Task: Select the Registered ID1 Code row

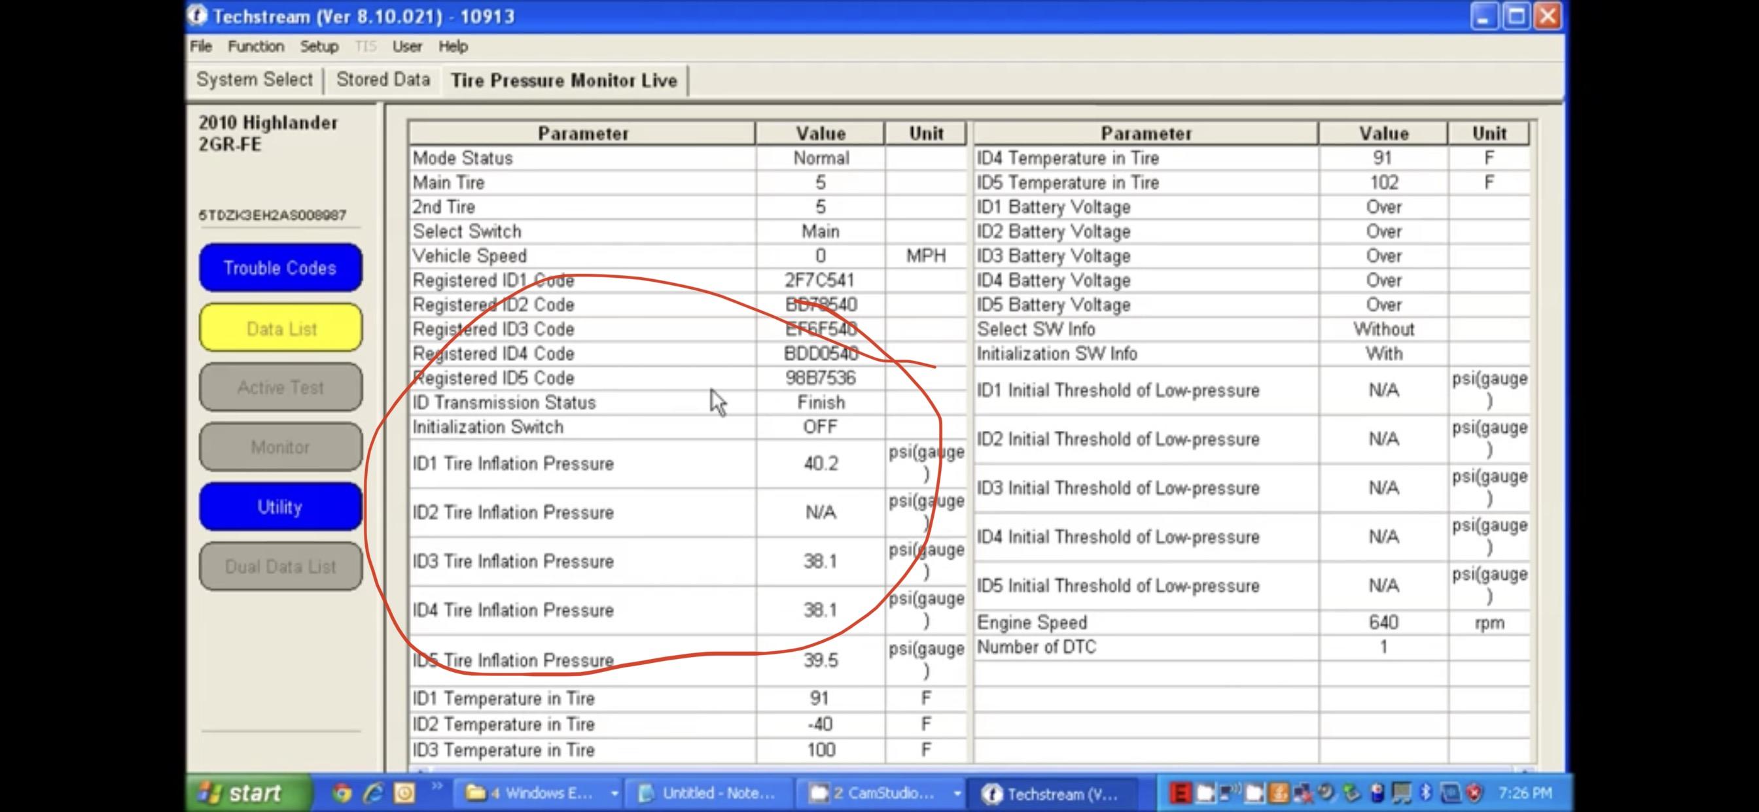Action: (x=688, y=280)
